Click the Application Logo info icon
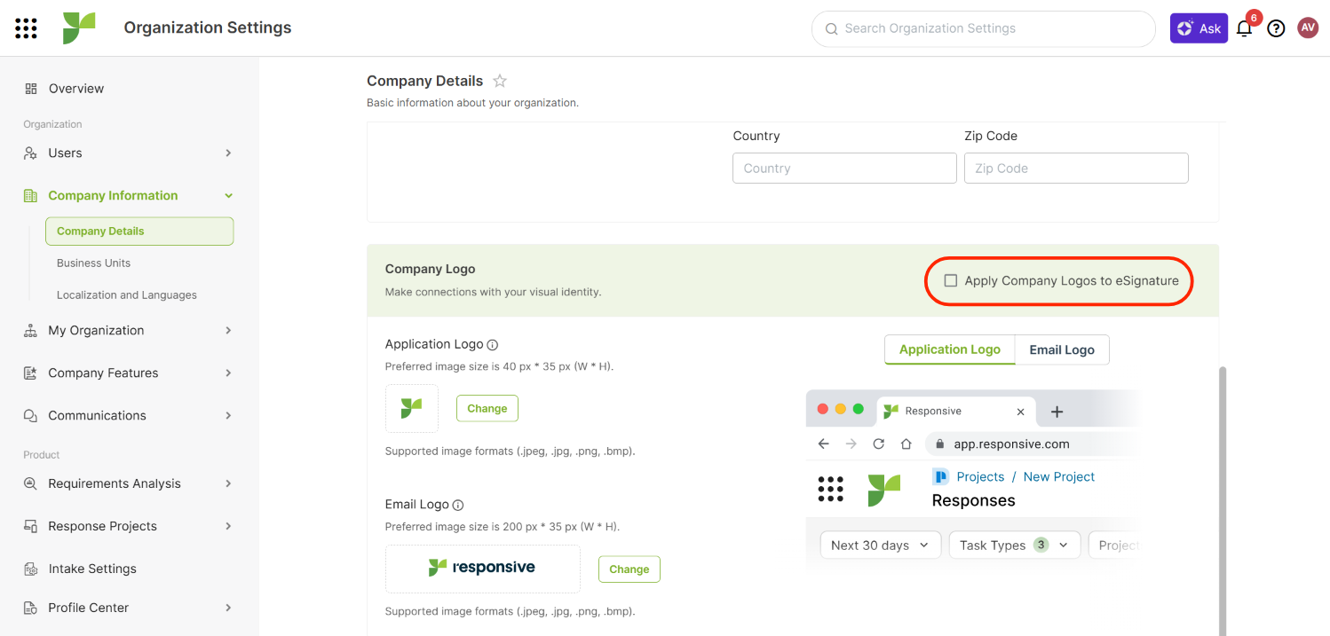The width and height of the screenshot is (1330, 636). click(x=493, y=344)
